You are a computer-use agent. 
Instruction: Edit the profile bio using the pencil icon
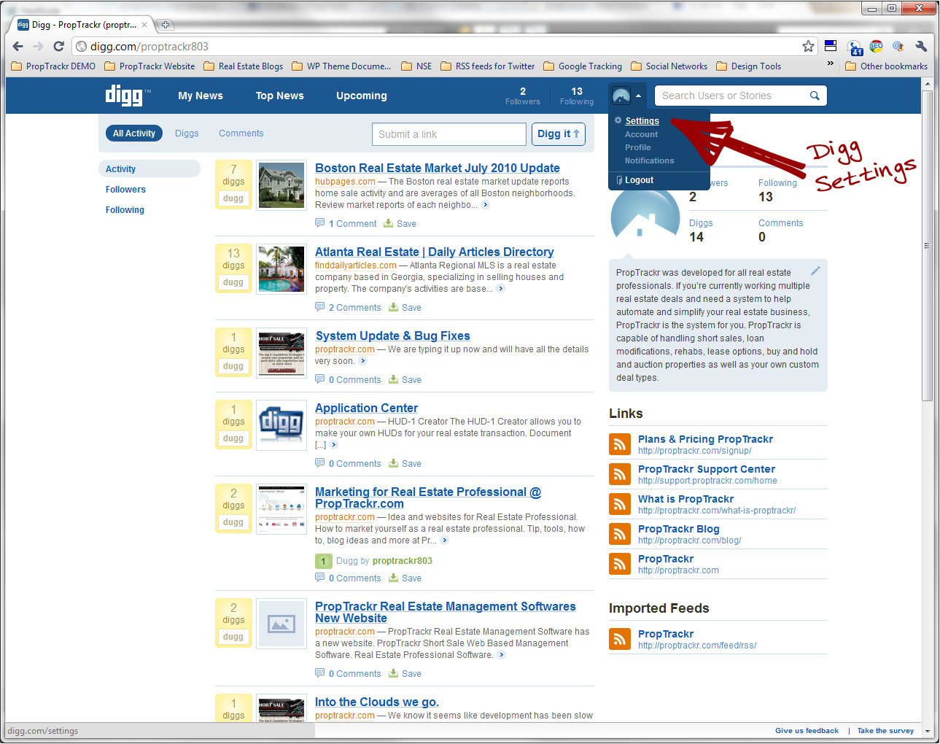point(815,270)
